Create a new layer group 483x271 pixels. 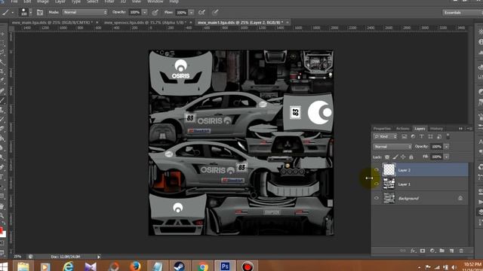442,251
